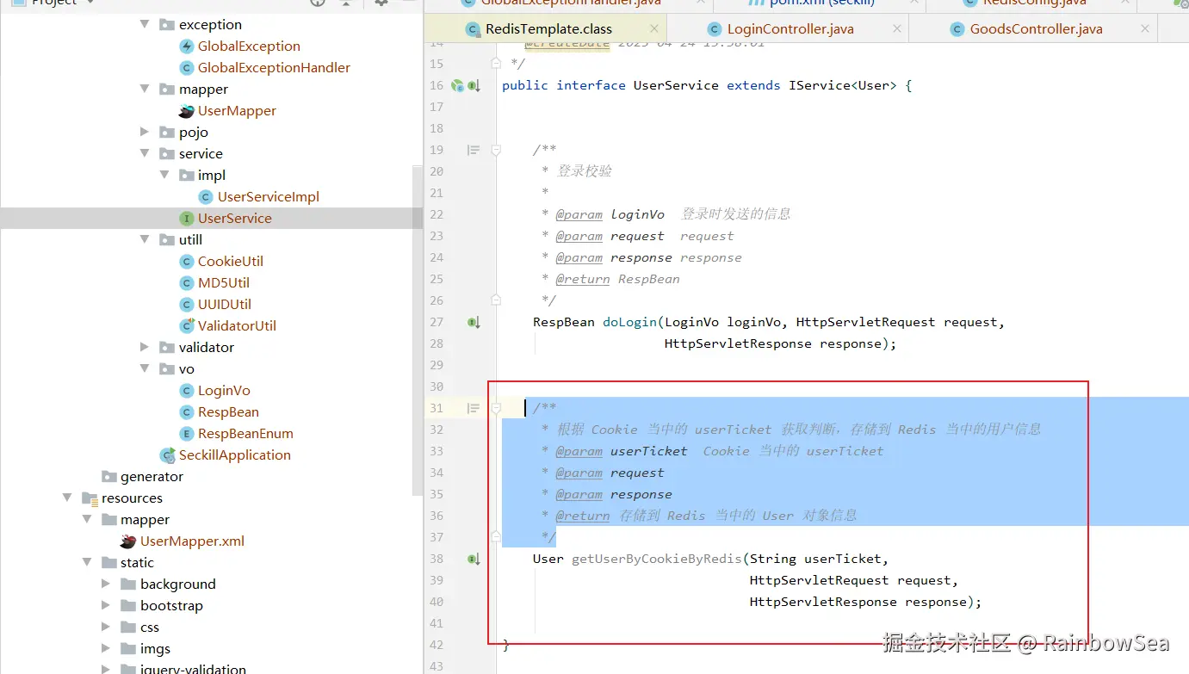Click the UserServiceImpl class icon
1189x674 pixels.
[x=206, y=197]
